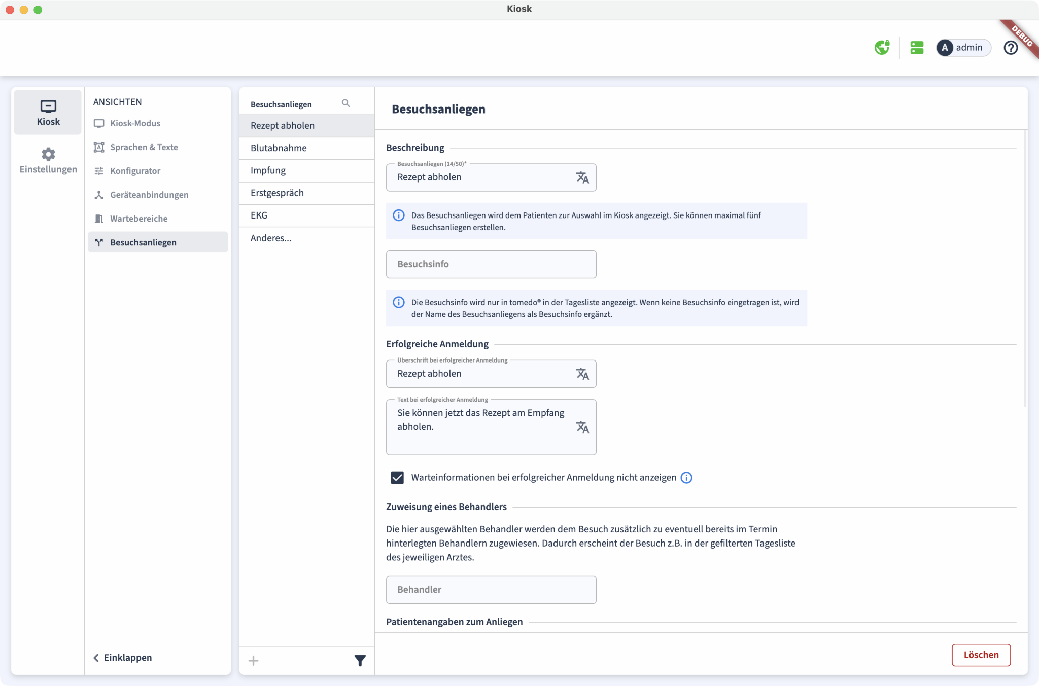Viewport: 1039px width, 686px height.
Task: Open the Wartebereiche view
Action: (x=138, y=219)
